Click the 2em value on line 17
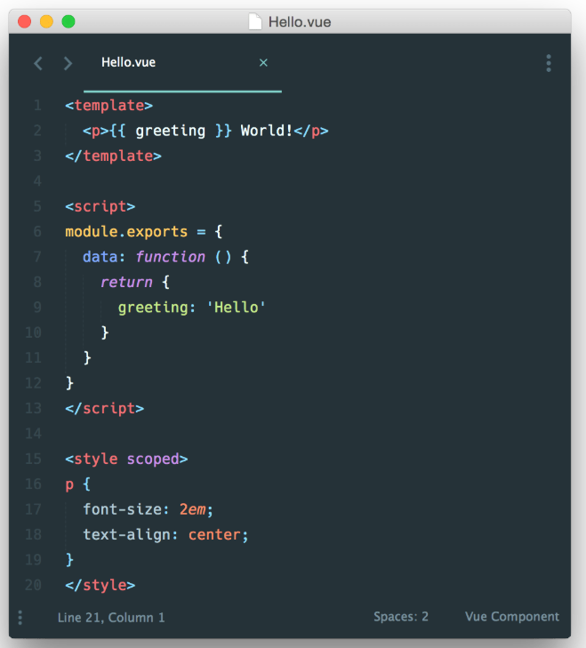This screenshot has width=586, height=648. [x=192, y=509]
